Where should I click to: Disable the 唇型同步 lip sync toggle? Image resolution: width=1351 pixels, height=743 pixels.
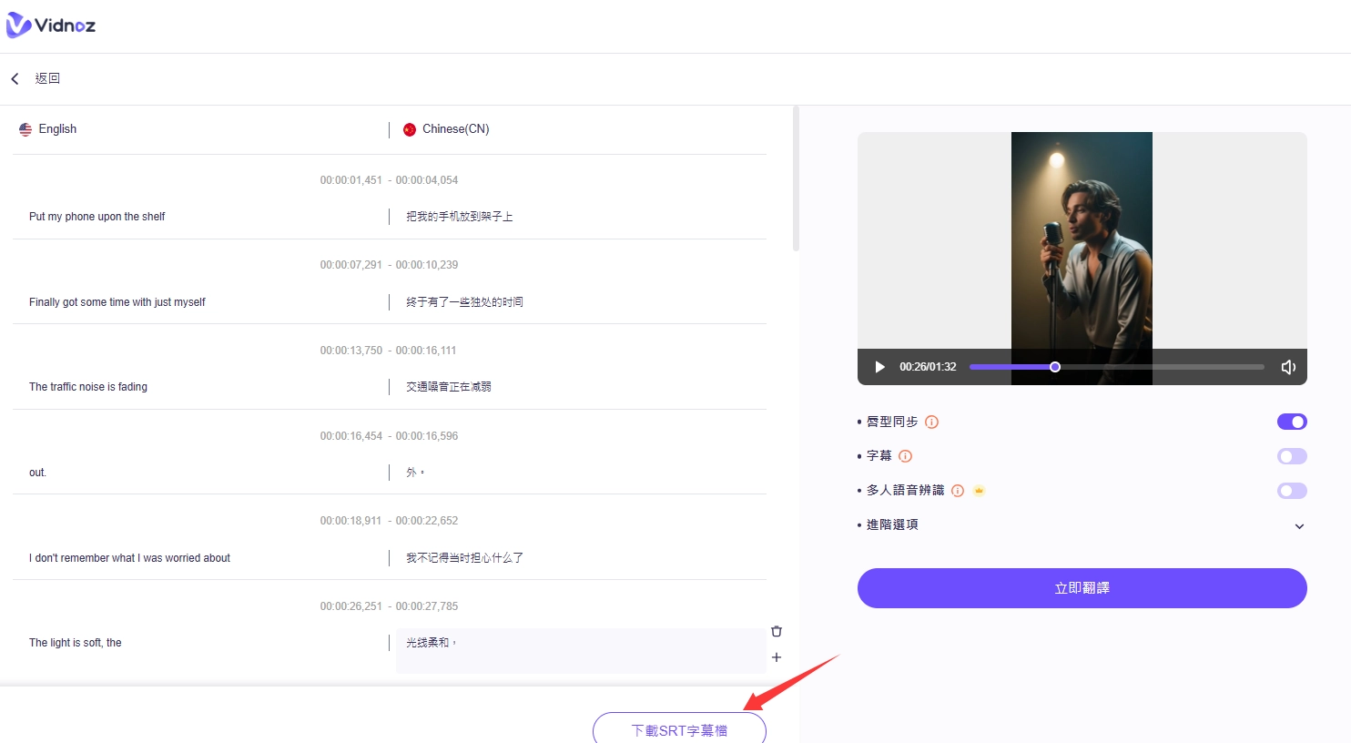pos(1292,422)
